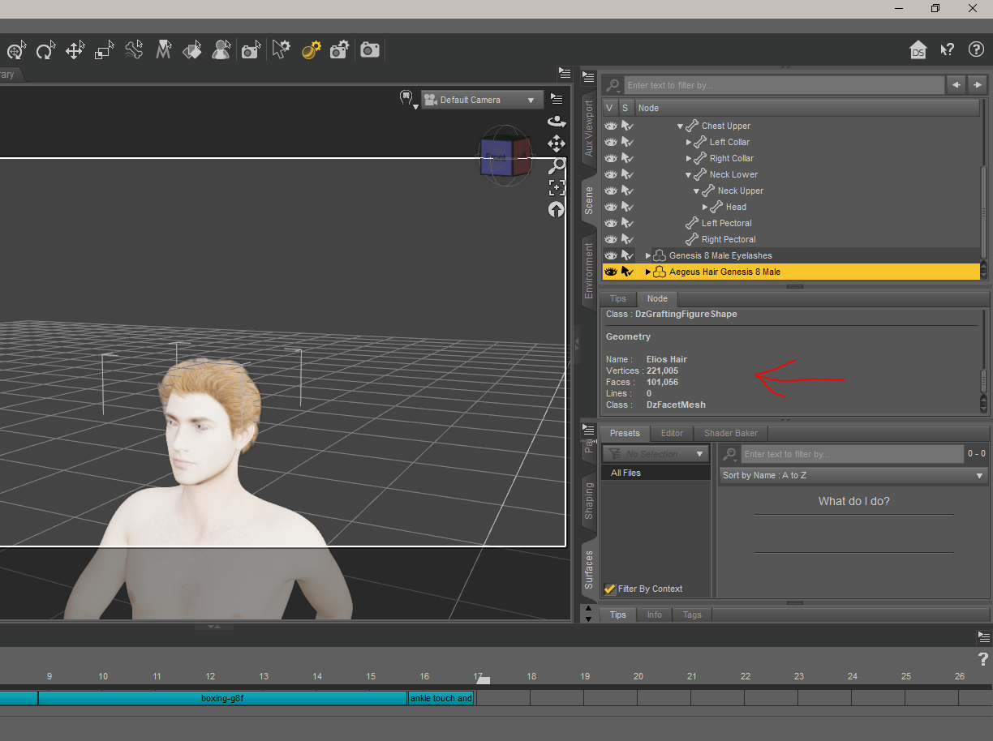Click the viewport magnifier zoom icon
This screenshot has width=993, height=741.
click(x=557, y=166)
